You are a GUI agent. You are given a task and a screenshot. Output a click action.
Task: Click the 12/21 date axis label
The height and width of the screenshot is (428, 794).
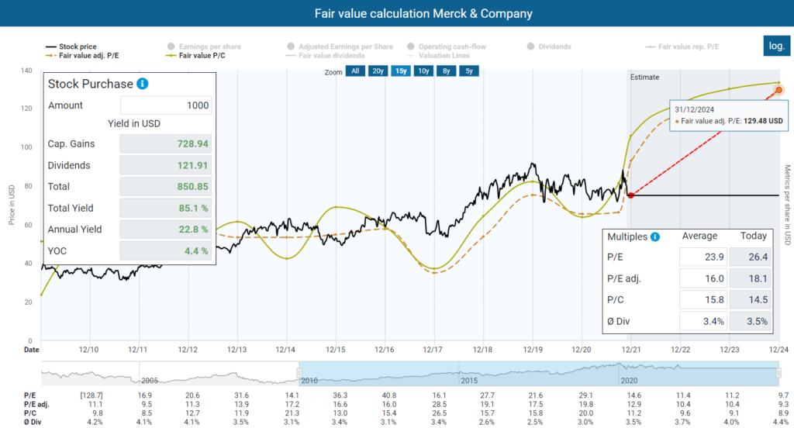(x=631, y=350)
